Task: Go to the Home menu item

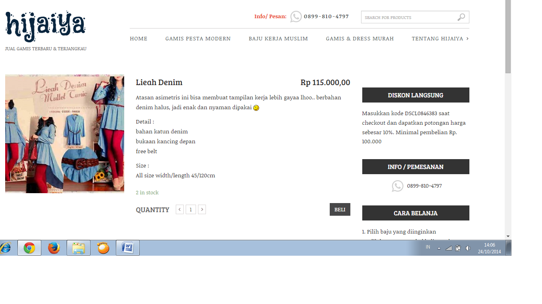Action: pyautogui.click(x=138, y=39)
